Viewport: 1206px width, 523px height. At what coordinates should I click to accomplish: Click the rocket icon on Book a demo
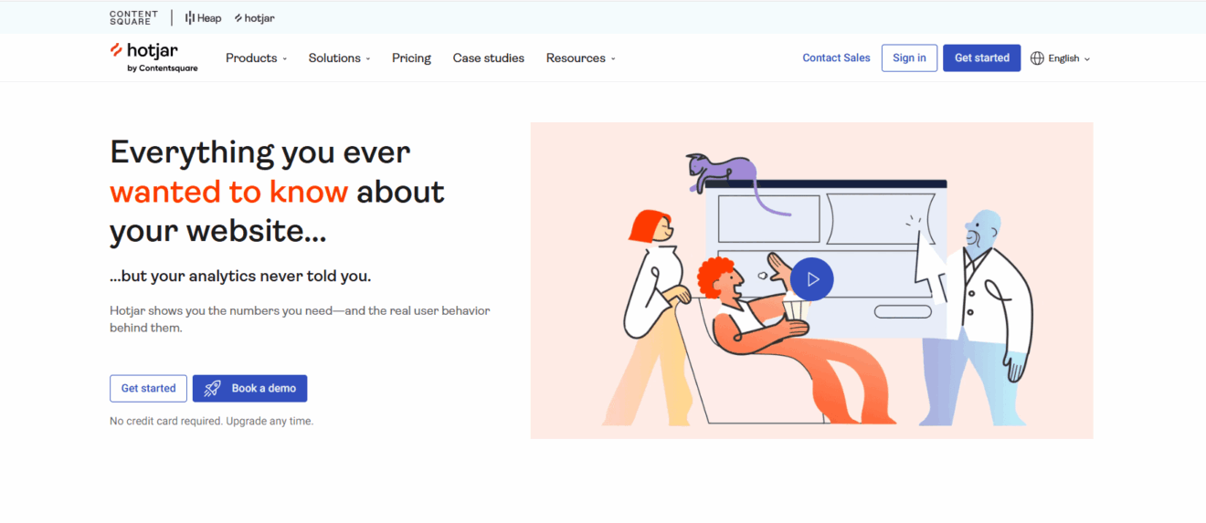pyautogui.click(x=212, y=388)
